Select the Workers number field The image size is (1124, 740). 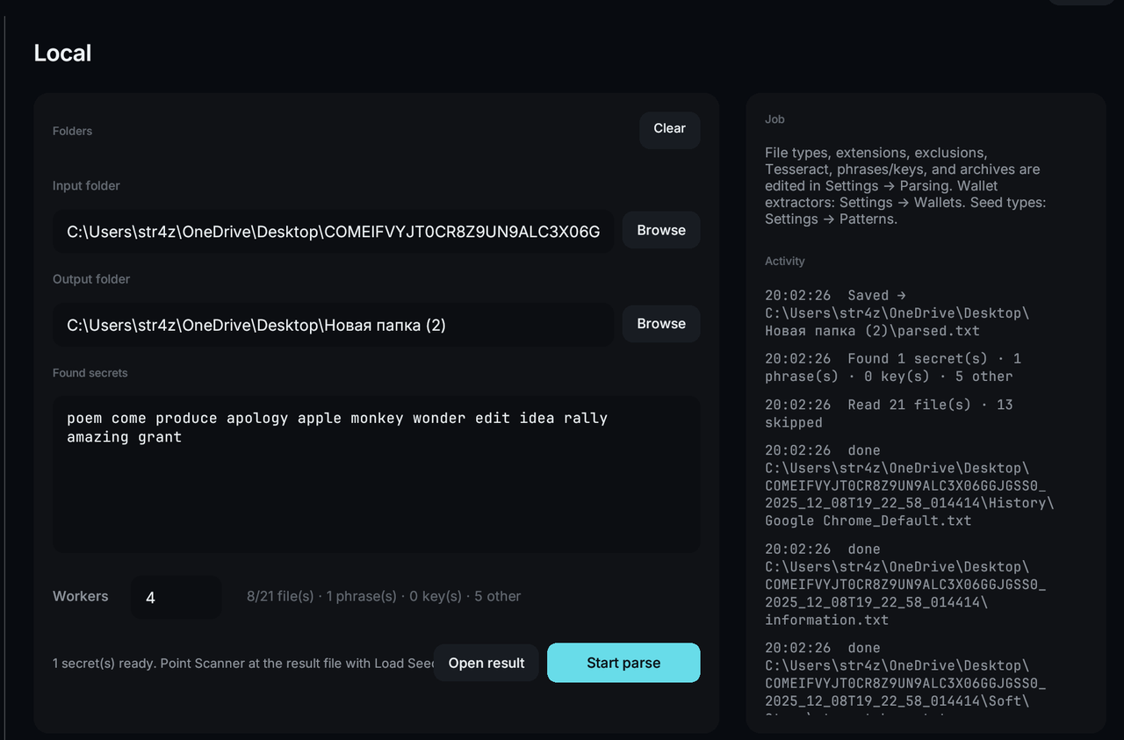(177, 597)
